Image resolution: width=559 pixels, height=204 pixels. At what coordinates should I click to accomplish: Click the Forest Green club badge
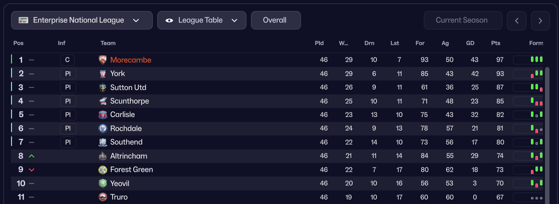103,169
